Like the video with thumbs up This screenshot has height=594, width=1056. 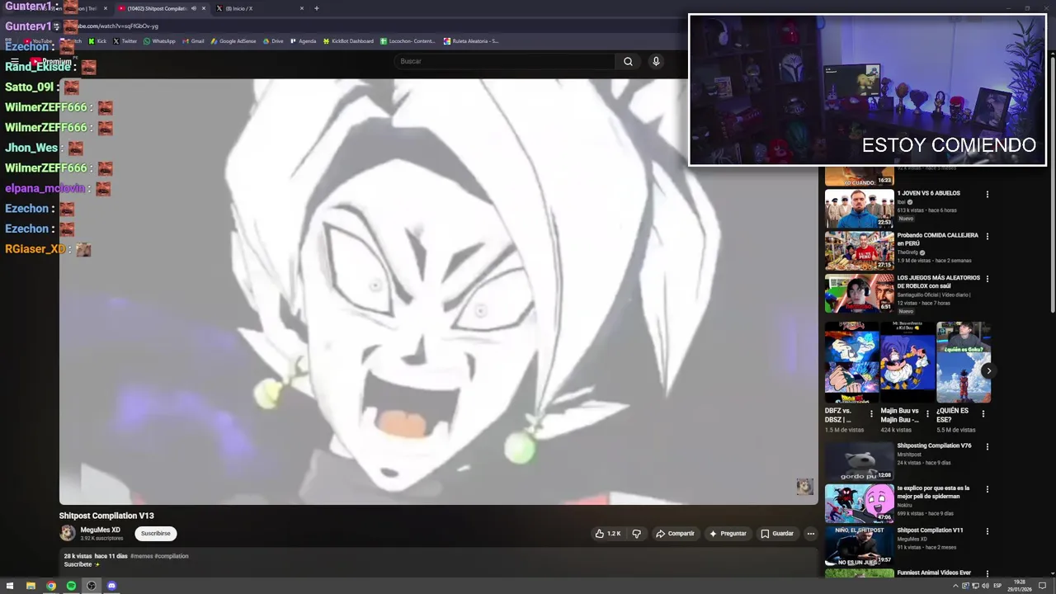pyautogui.click(x=608, y=534)
